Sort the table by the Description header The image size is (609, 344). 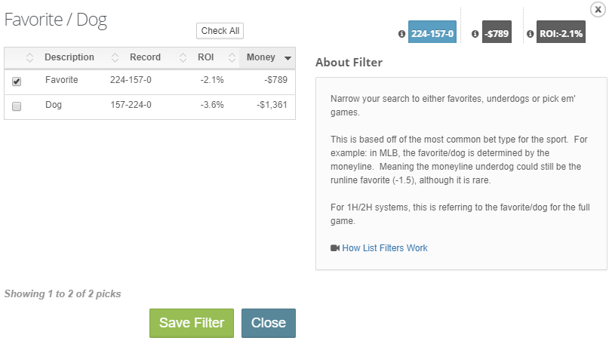69,57
